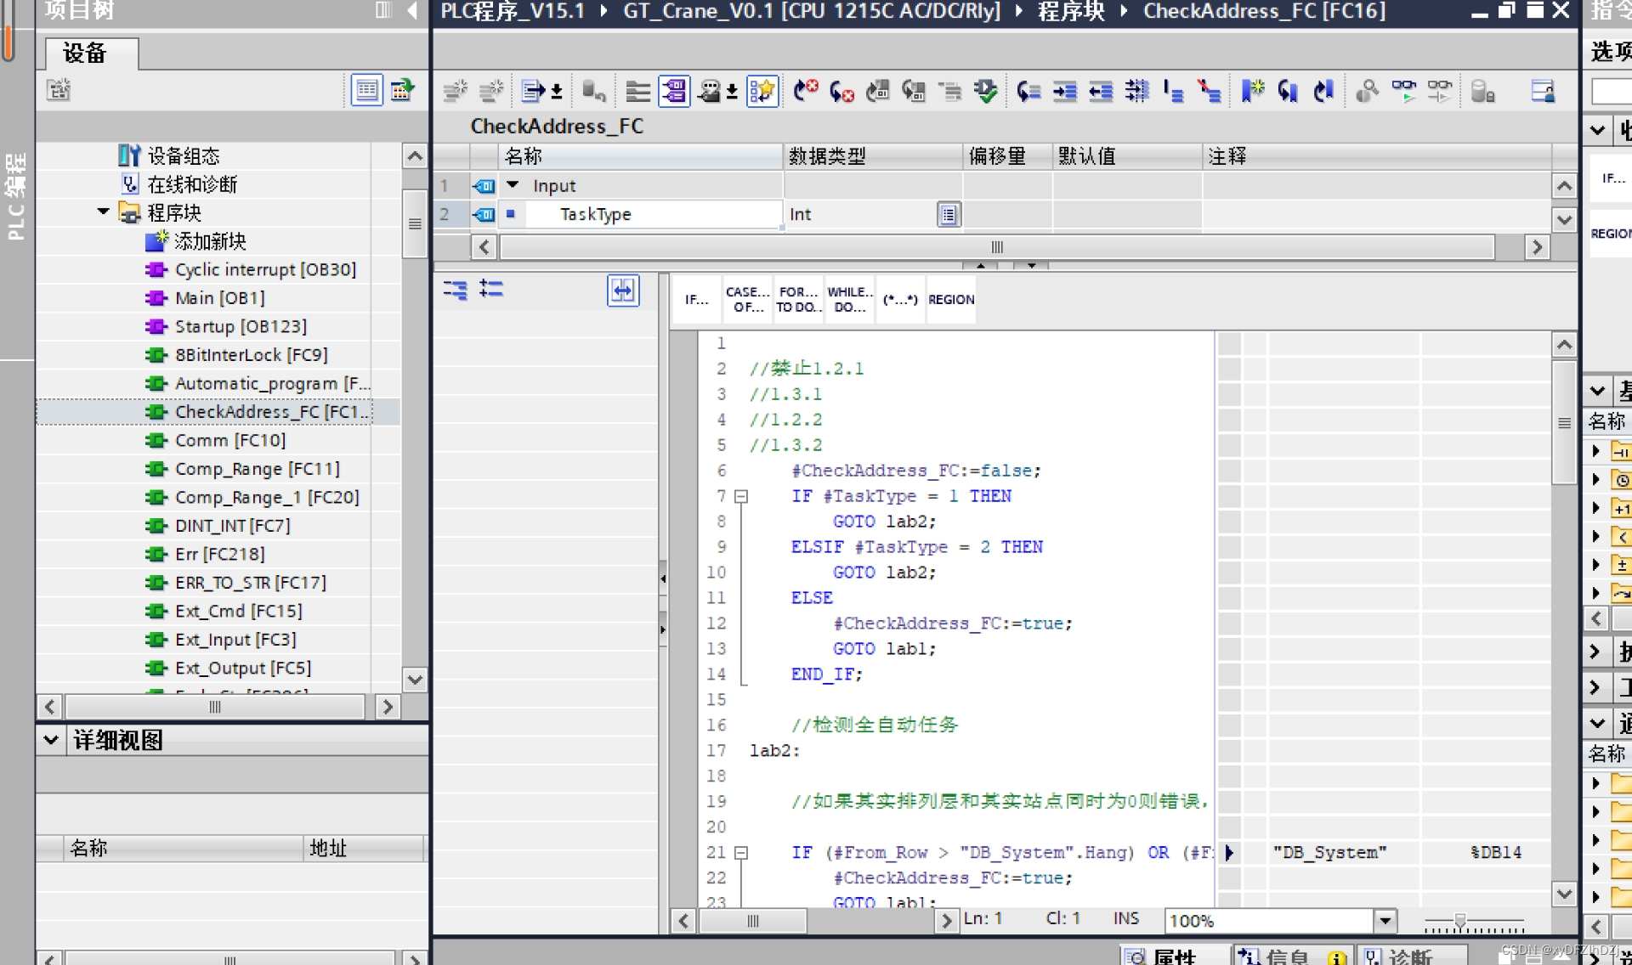Viewport: 1632px width, 965px height.
Task: Open Main [OB1] block
Action: [219, 298]
